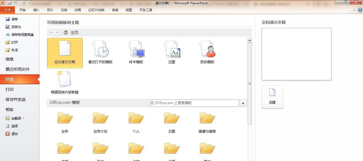Viewport: 363px width, 161px height.
Task: Open the 审阅 tab
Action: tap(115, 10)
